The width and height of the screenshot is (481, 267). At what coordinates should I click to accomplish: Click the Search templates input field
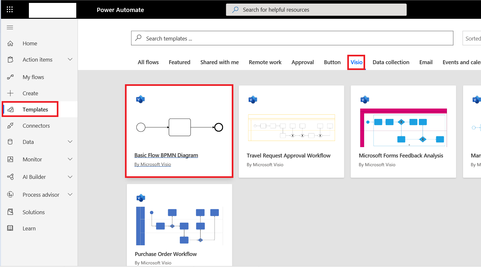tap(292, 38)
